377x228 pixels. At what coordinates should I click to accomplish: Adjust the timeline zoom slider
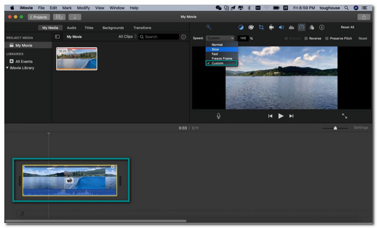pos(335,128)
